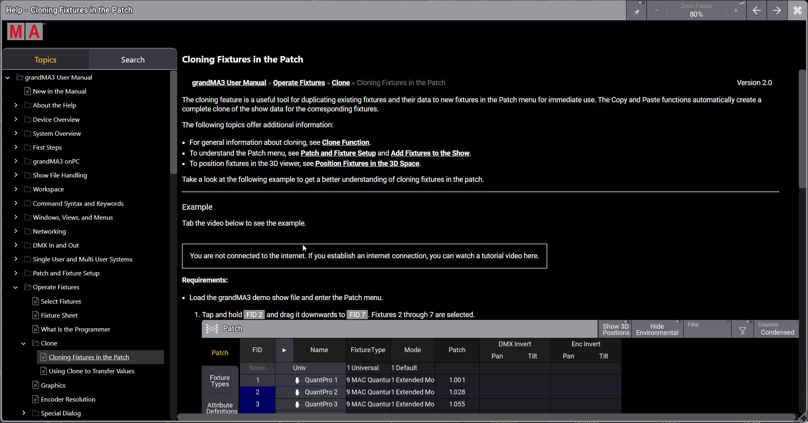Image resolution: width=808 pixels, height=423 pixels.
Task: Expand the Patch and Fixture Setup folder
Action: [x=16, y=273]
